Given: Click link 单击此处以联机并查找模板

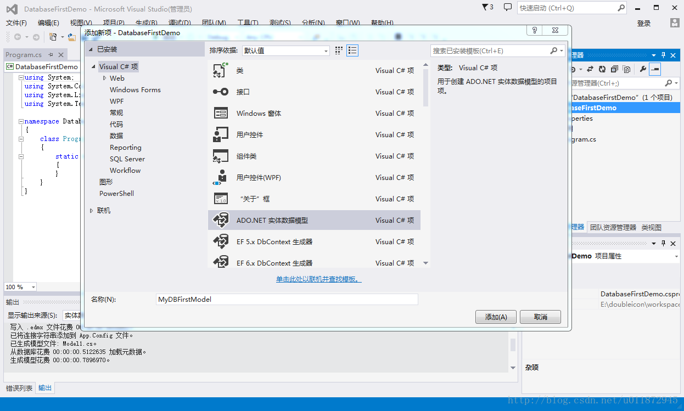Looking at the screenshot, I should click(319, 279).
